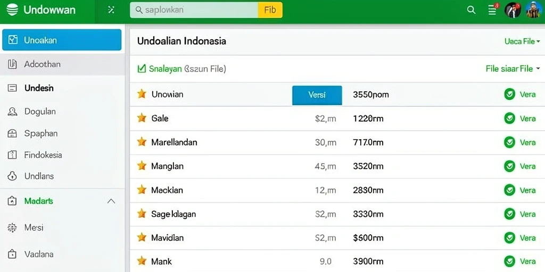Click the 2830nm value
The height and width of the screenshot is (272, 545).
pyautogui.click(x=368, y=190)
